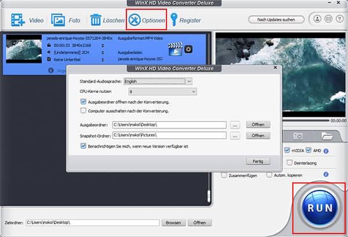The image size is (348, 237).
Task: Click Fertig to close options
Action: click(x=258, y=161)
